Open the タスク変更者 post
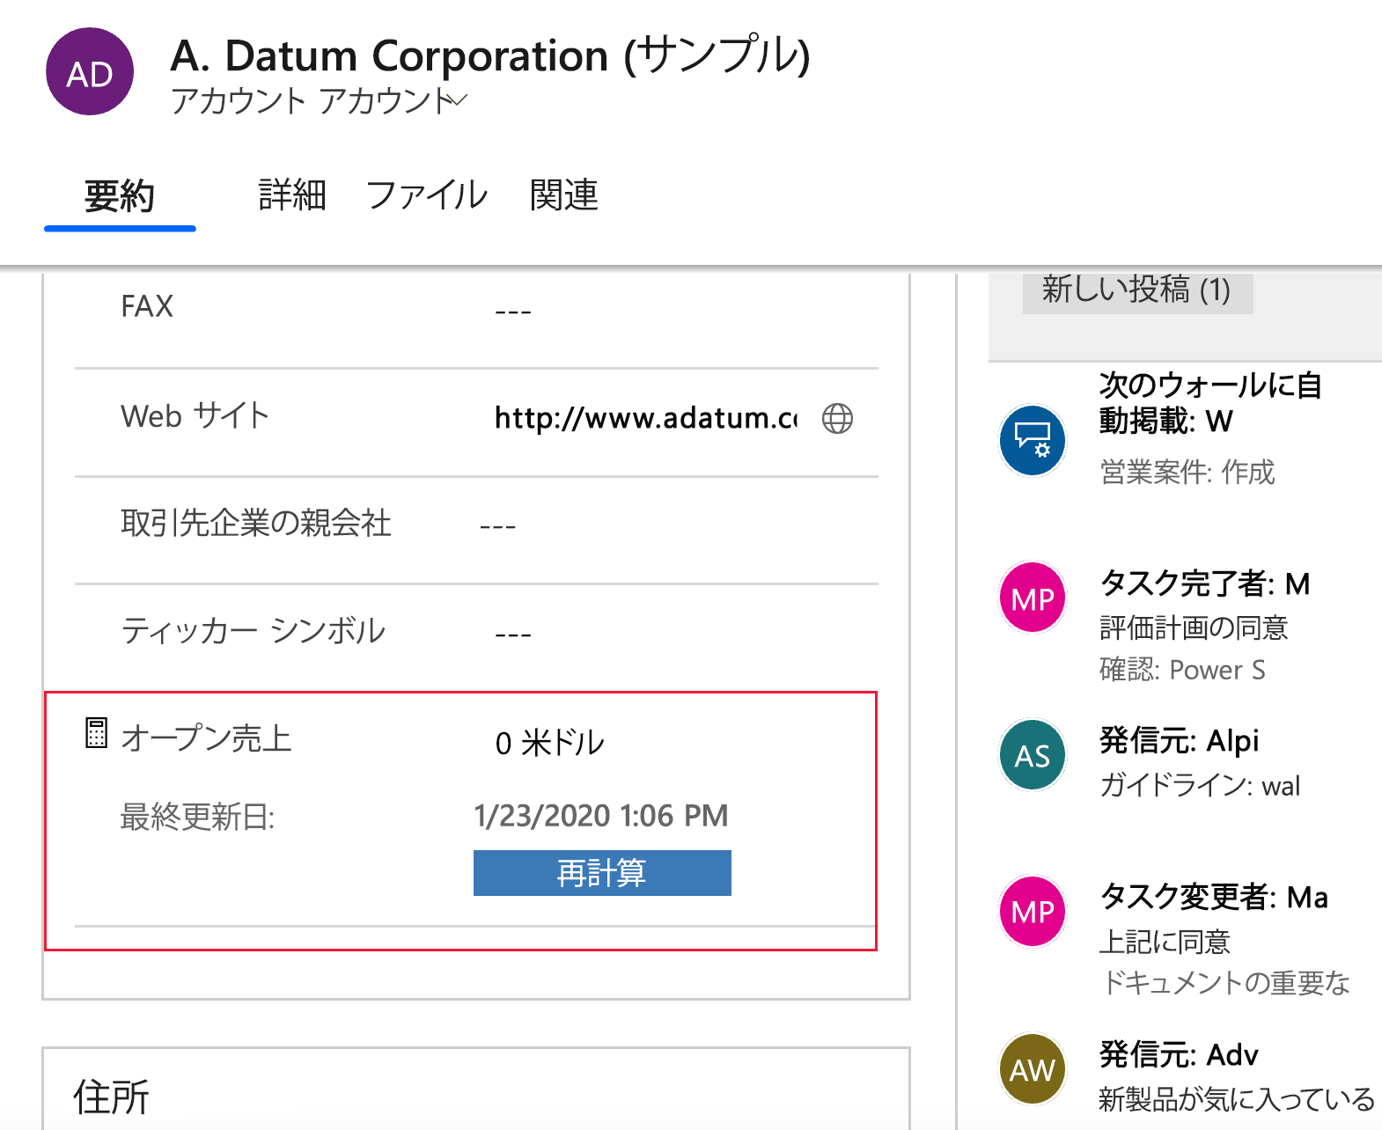This screenshot has width=1382, height=1130. point(1214,897)
